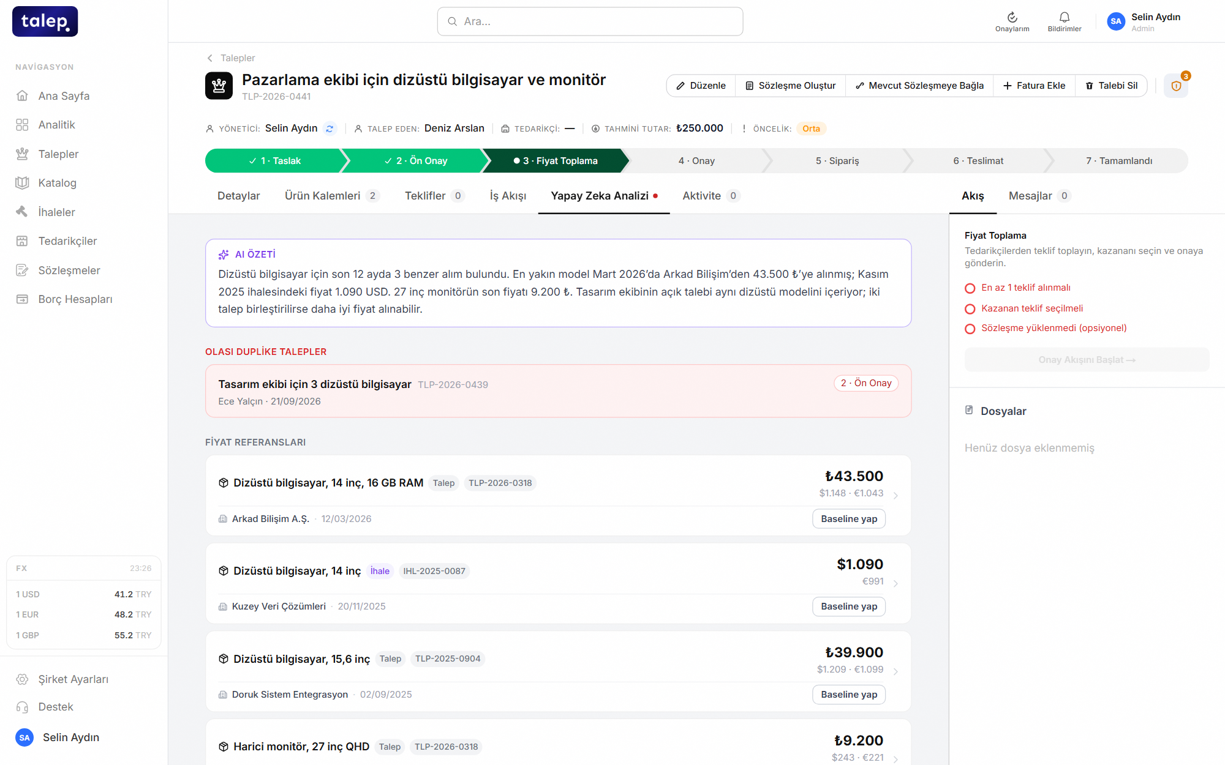Click the Düzenle button
The image size is (1225, 765).
pos(701,86)
